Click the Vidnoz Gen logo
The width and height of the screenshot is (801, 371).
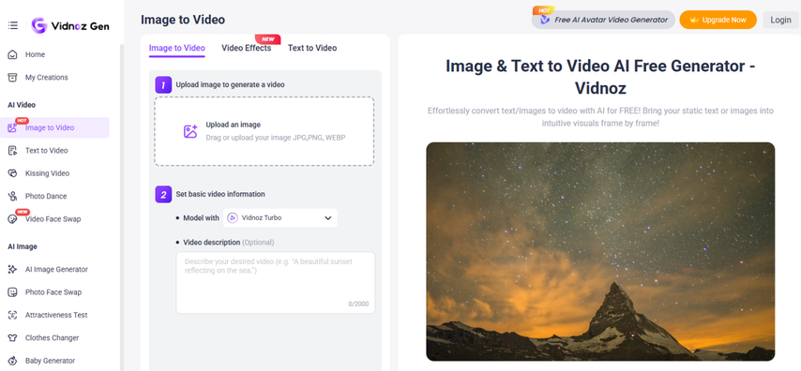(x=70, y=25)
